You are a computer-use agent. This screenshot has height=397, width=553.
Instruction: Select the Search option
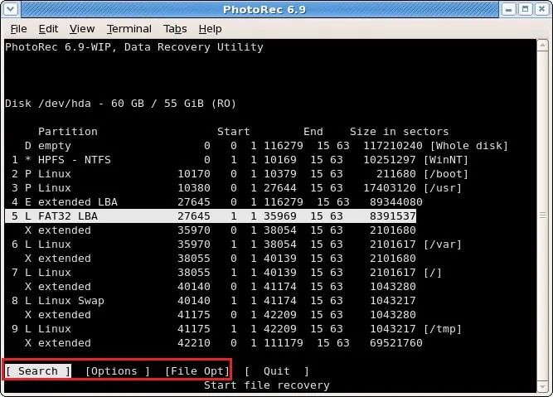pyautogui.click(x=38, y=371)
